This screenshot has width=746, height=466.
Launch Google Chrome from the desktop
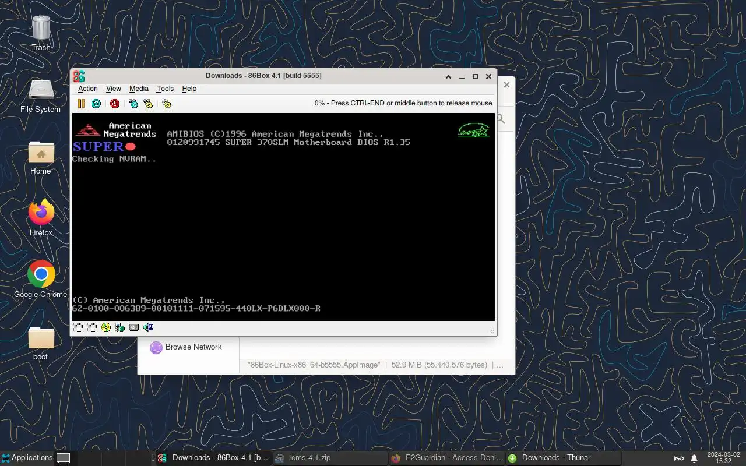coord(41,280)
